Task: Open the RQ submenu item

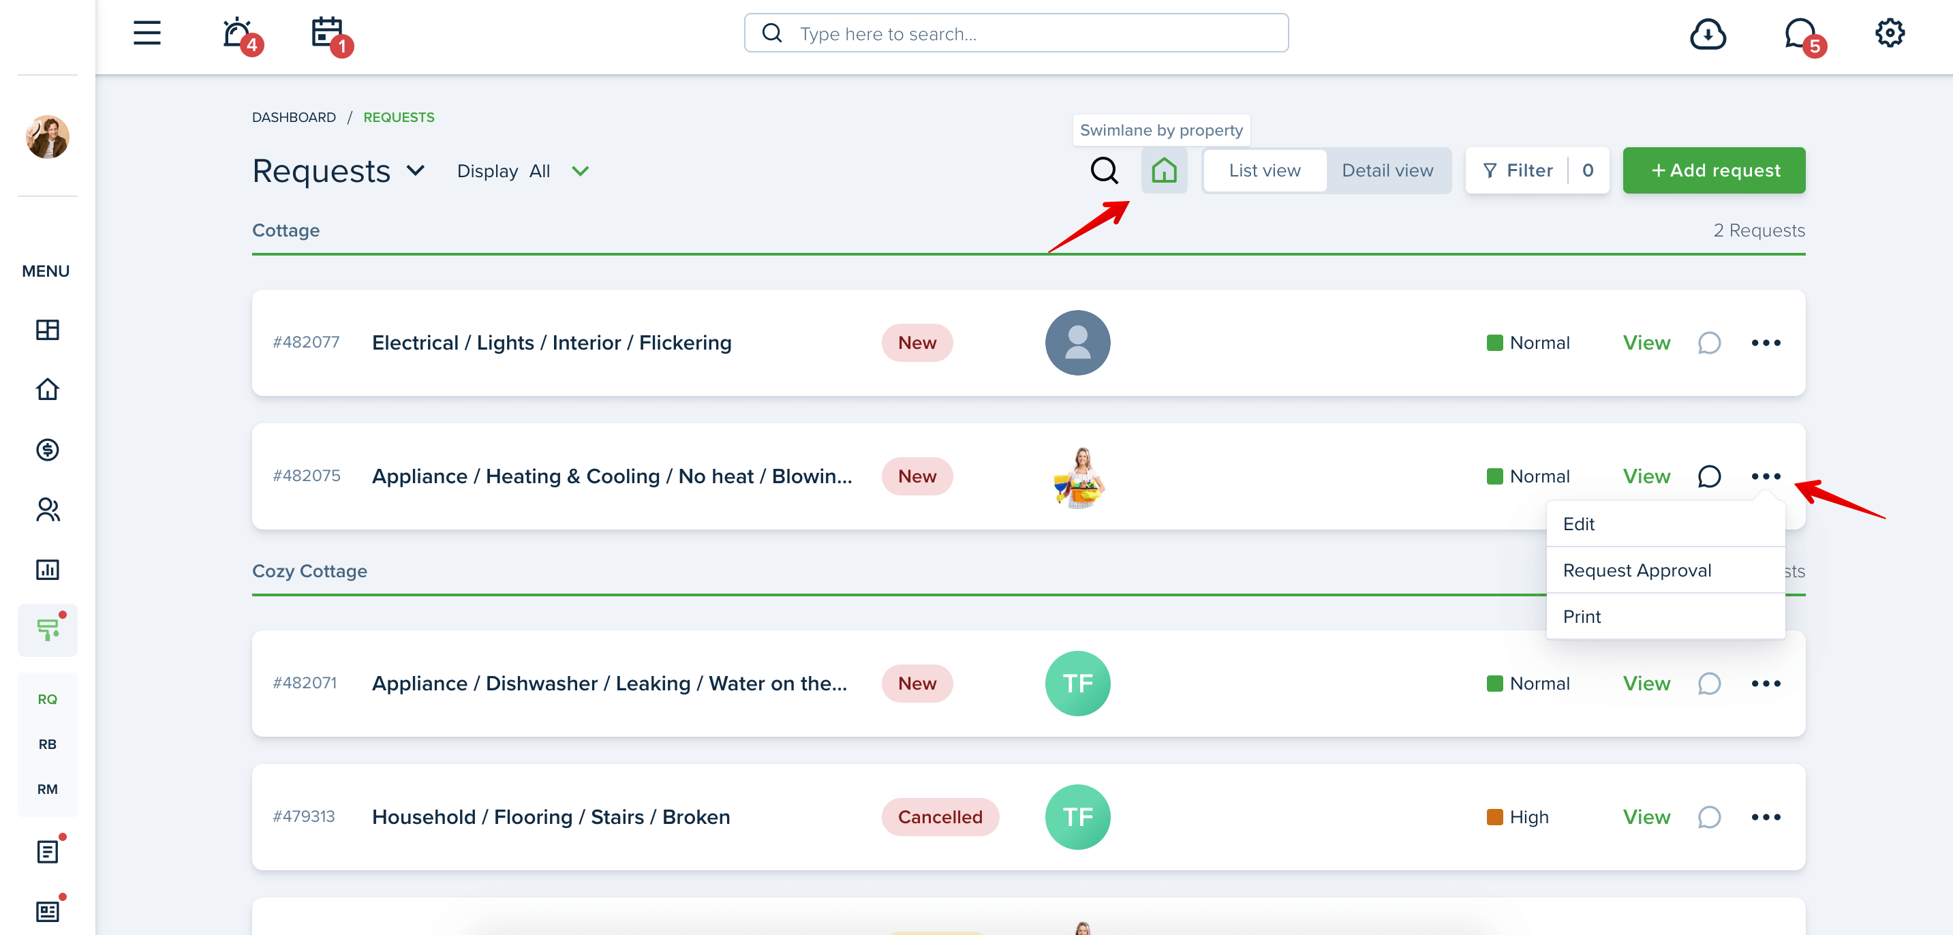Action: (48, 699)
